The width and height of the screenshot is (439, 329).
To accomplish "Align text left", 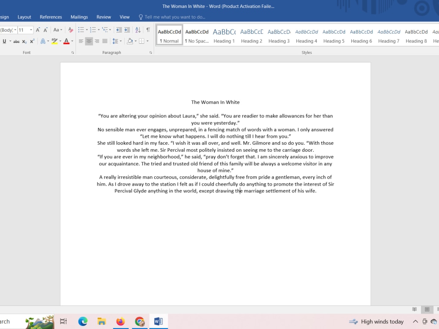I will (x=81, y=41).
